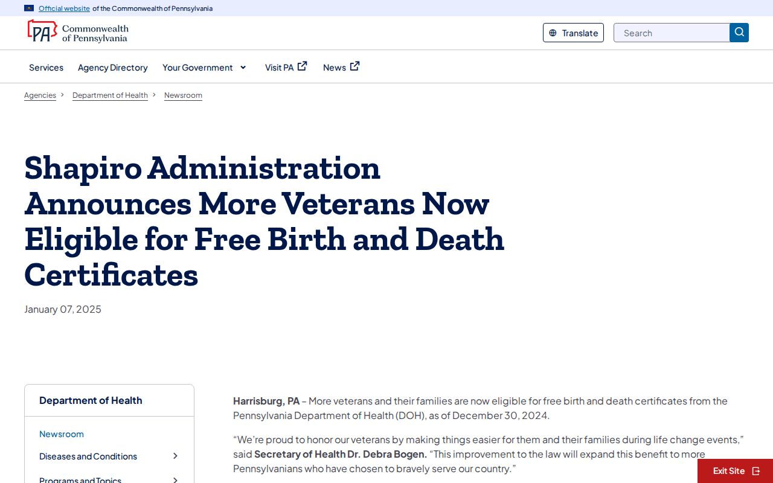
Task: Open the News navigation link
Action: [341, 67]
